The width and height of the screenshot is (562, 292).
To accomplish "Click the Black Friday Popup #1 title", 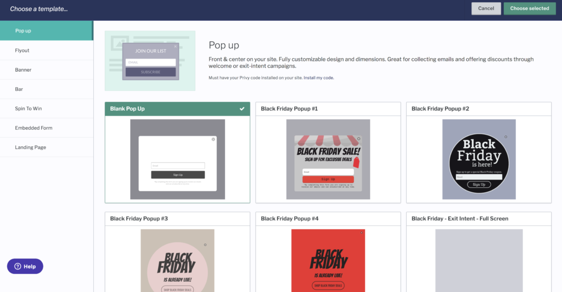I will point(289,109).
